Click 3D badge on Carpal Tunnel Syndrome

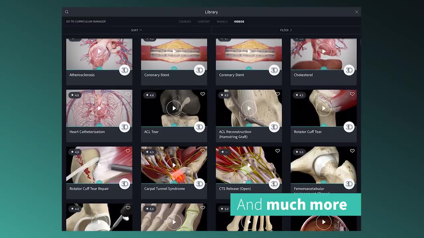click(199, 184)
